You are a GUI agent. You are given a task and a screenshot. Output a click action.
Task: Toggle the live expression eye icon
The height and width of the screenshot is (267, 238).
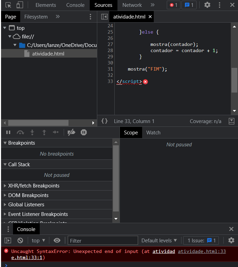click(57, 240)
